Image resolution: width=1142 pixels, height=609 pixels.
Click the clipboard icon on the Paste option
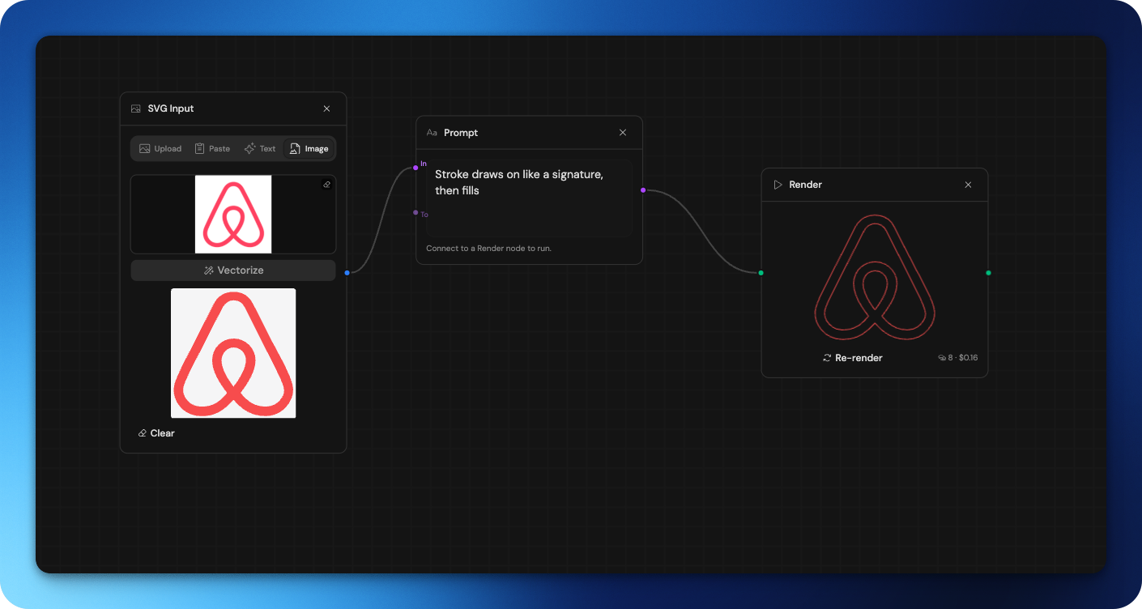point(198,148)
